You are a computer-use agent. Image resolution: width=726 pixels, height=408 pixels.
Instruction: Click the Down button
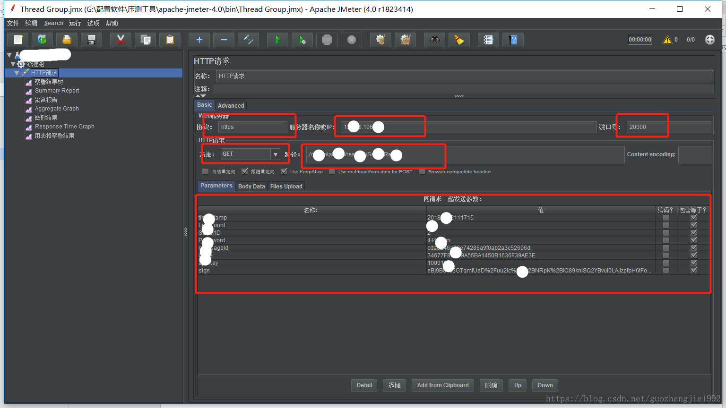point(545,385)
